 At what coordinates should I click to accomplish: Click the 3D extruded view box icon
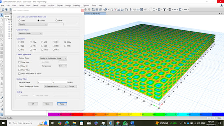coord(105,10)
